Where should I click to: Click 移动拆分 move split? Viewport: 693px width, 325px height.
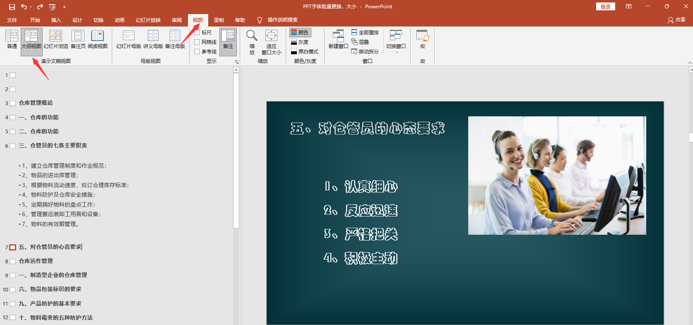pos(365,51)
